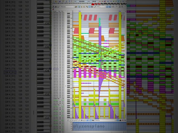Select the pencil draw tool in upper toolbar
This screenshot has height=133, width=178.
(87, 7)
